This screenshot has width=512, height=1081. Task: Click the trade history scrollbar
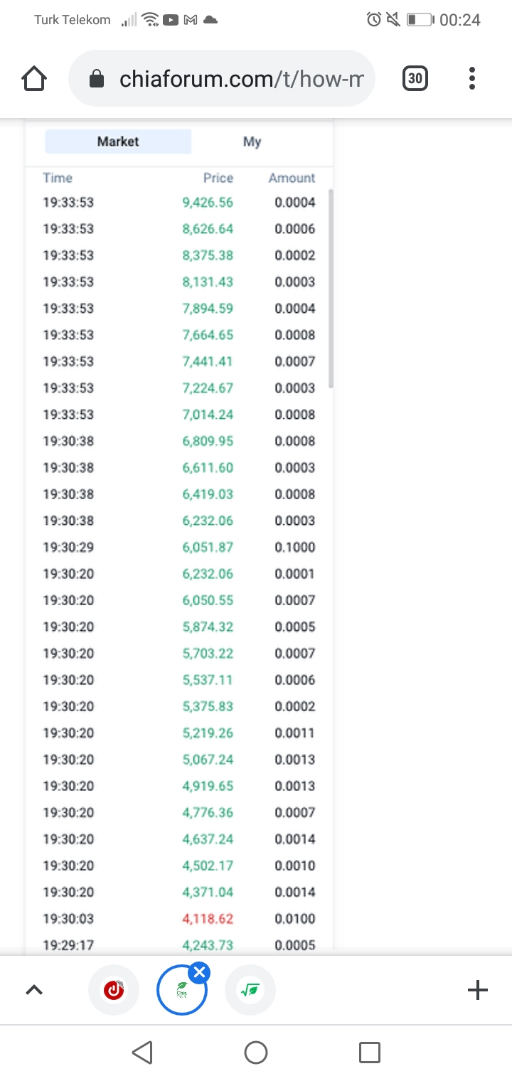pyautogui.click(x=331, y=288)
